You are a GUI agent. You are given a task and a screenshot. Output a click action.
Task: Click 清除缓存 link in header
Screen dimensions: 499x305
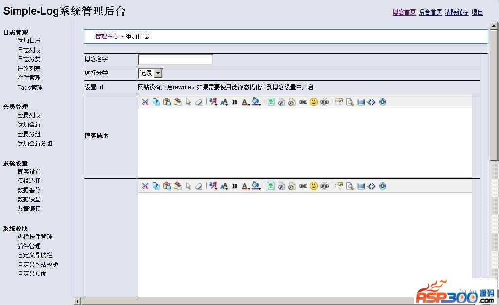coord(456,12)
